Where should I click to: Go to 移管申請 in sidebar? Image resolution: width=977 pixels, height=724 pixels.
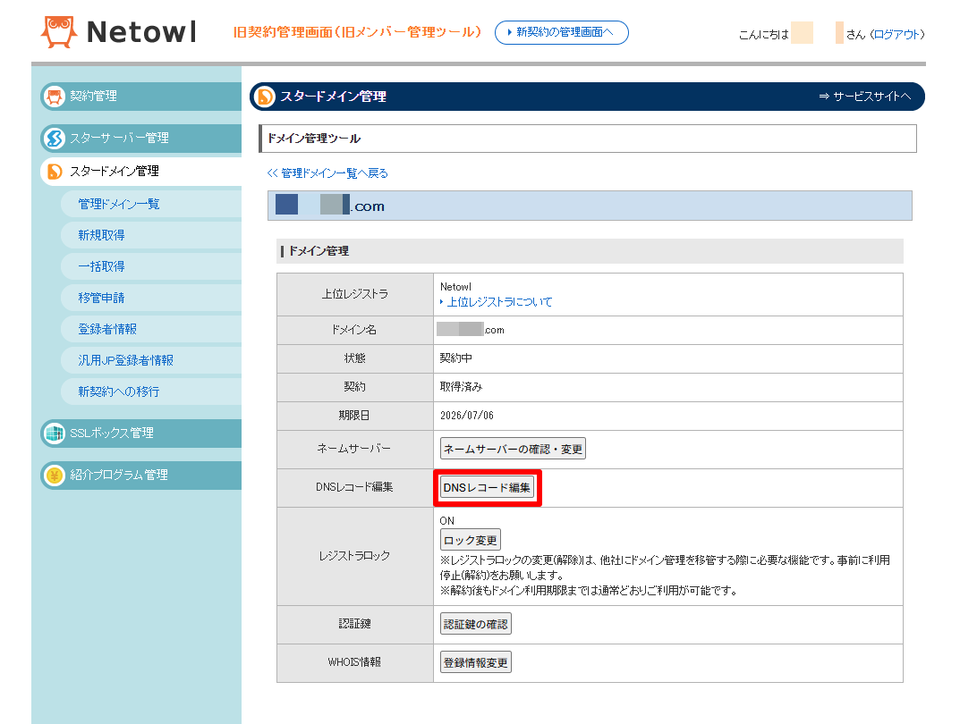101,298
